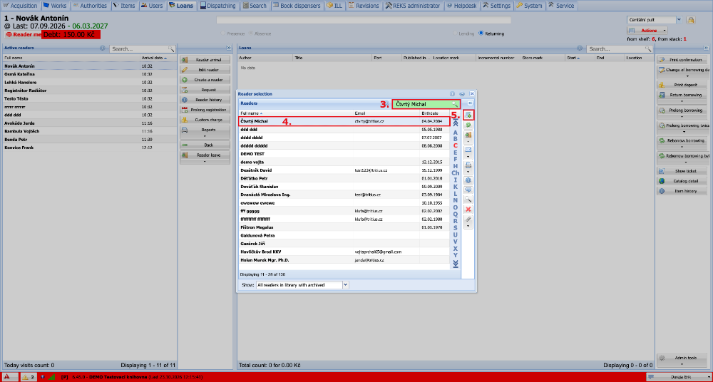Select Desátník David in the Readers list
The image size is (713, 382).
[344, 170]
